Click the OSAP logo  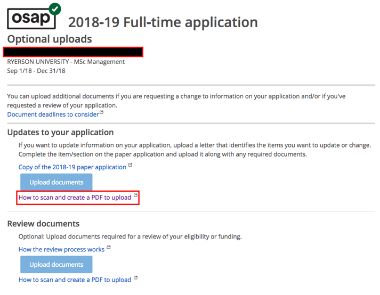coord(31,18)
